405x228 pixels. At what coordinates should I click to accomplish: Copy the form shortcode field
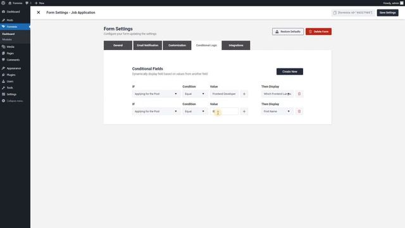[x=353, y=13]
